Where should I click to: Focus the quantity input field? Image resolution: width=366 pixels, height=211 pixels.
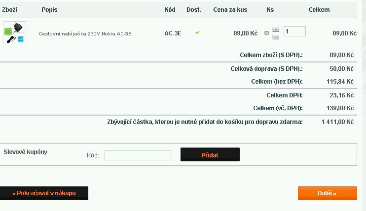tap(294, 31)
